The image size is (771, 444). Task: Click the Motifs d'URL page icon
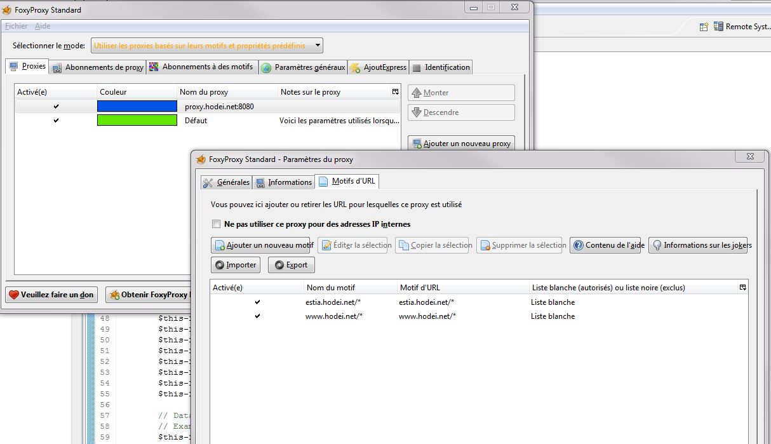(323, 182)
